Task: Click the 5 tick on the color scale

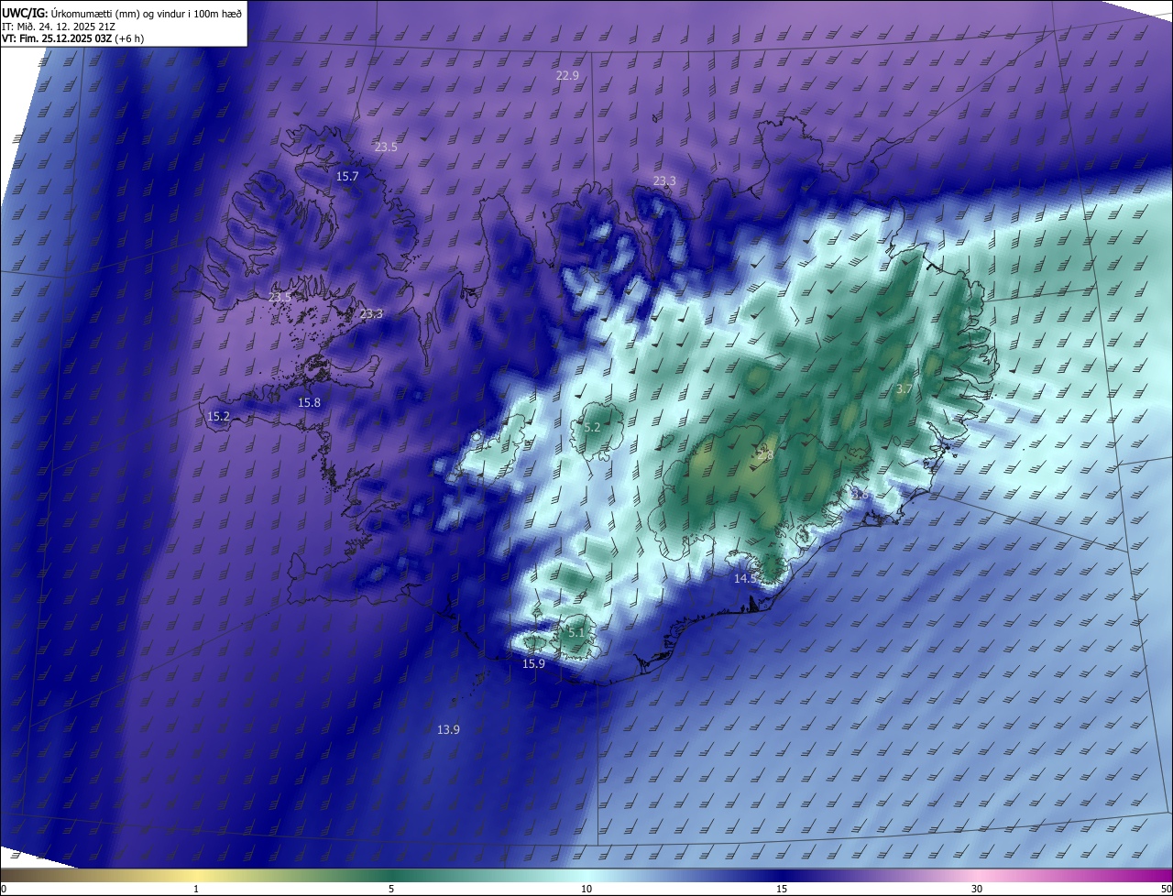Action: click(391, 889)
